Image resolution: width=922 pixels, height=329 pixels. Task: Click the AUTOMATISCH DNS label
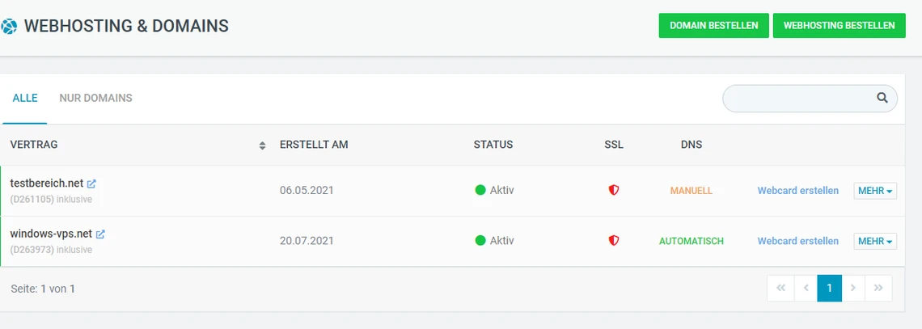tap(691, 241)
